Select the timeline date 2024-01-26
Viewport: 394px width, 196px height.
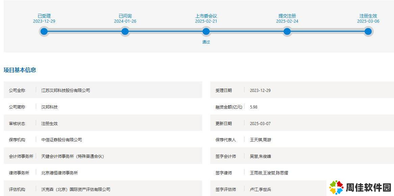click(x=125, y=21)
